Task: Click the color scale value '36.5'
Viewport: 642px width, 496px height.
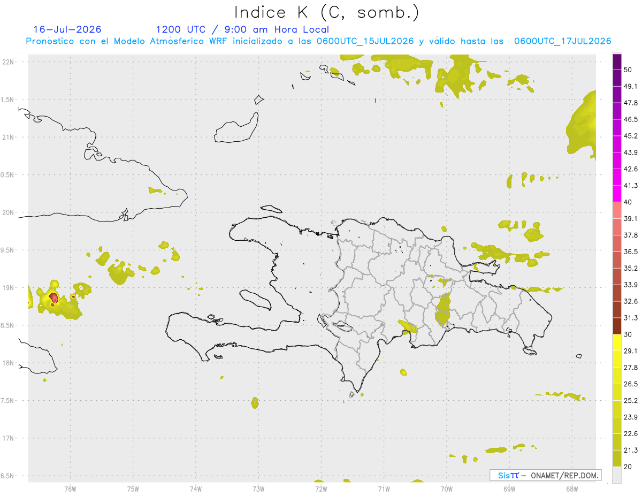Action: (631, 251)
